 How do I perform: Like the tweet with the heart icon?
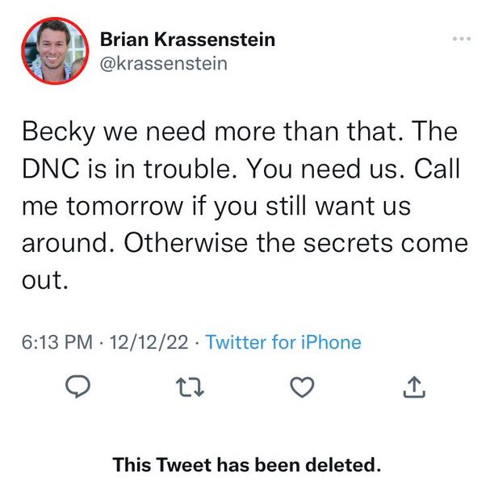click(x=301, y=389)
